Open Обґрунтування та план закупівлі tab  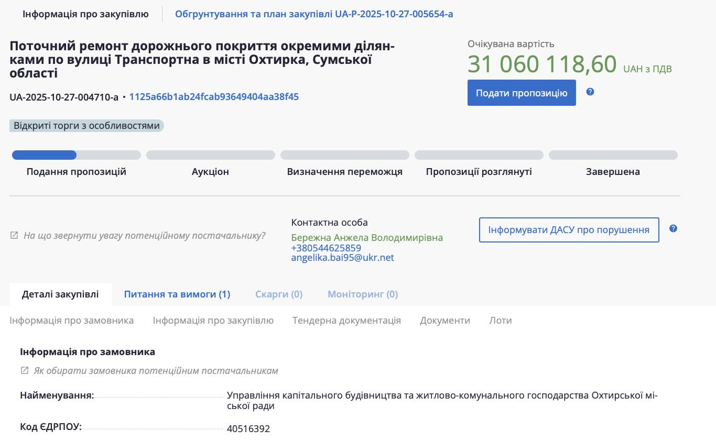(x=314, y=14)
